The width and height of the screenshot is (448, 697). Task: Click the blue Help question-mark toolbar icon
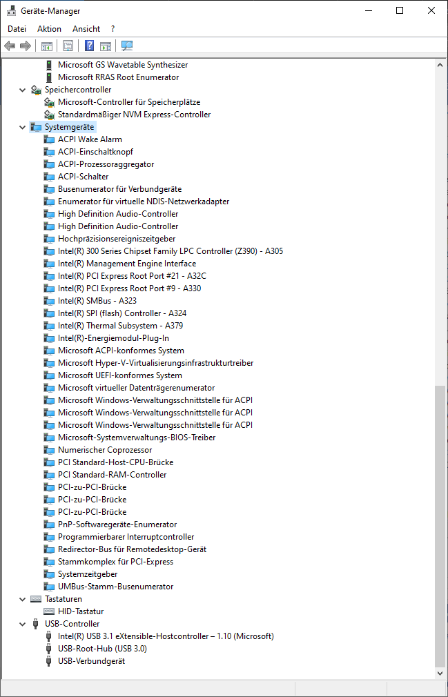[89, 46]
